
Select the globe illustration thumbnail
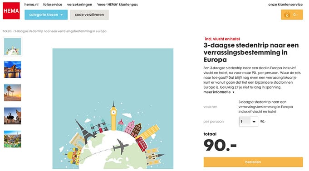pos(12,47)
